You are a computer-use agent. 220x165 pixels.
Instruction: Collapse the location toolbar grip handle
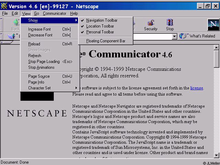coord(1,36)
